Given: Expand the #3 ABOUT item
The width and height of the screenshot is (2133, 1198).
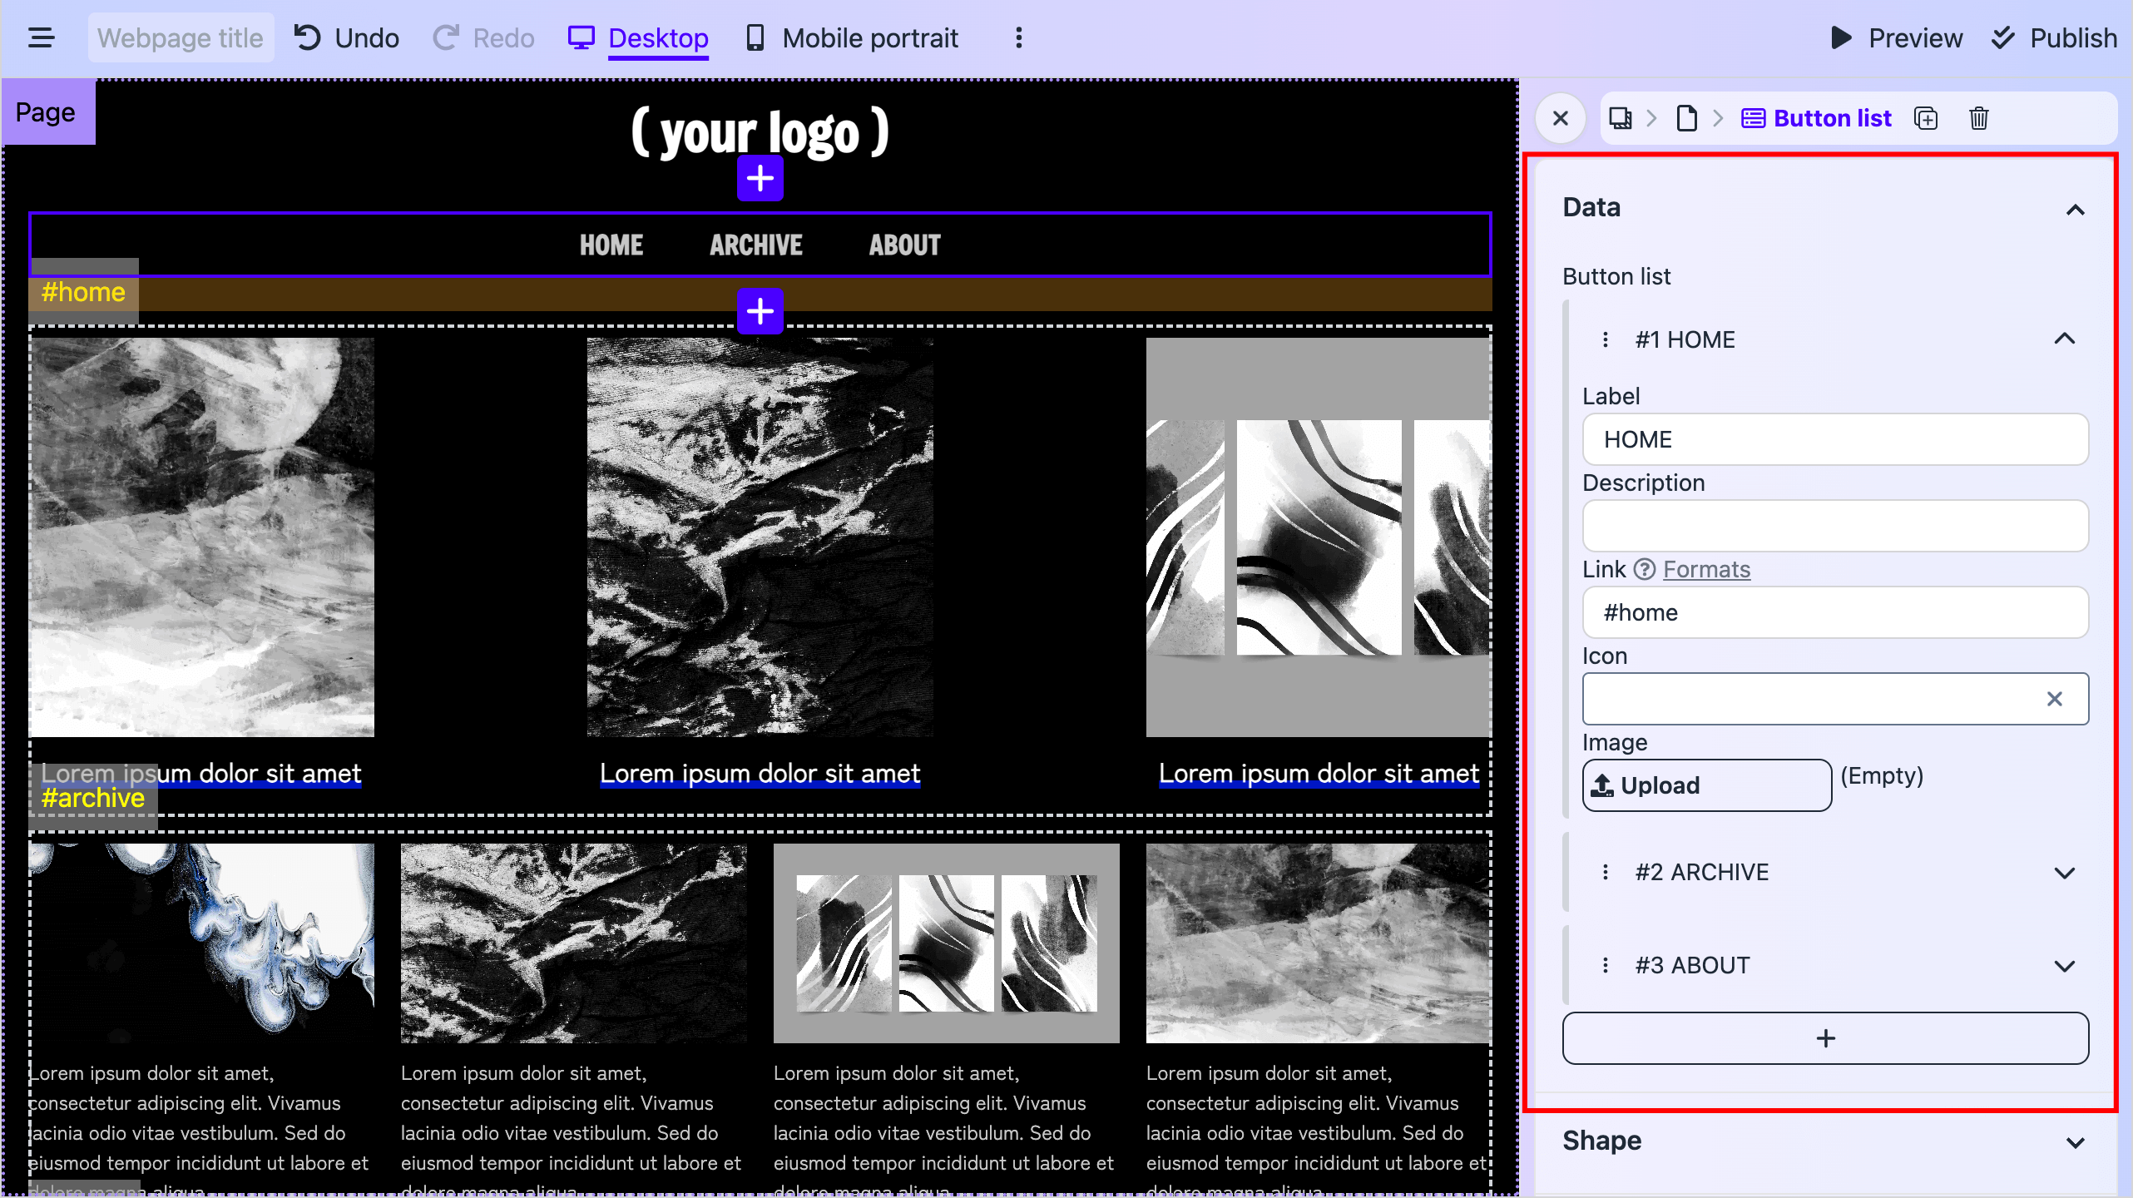Looking at the screenshot, I should (x=2064, y=966).
